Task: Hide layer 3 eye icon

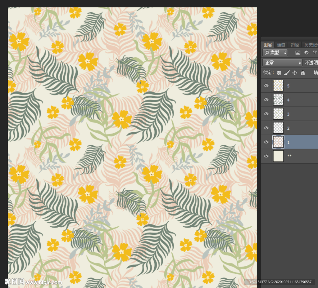Action: [266, 114]
